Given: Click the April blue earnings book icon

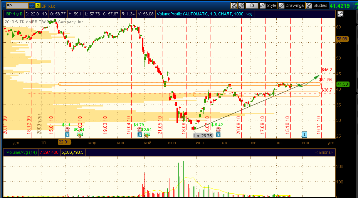Looking at the screenshot, I should 140,135.
